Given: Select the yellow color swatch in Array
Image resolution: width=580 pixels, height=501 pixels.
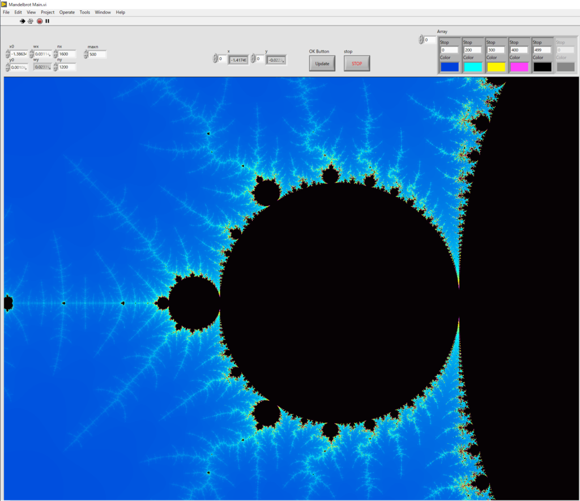Looking at the screenshot, I should click(x=496, y=67).
